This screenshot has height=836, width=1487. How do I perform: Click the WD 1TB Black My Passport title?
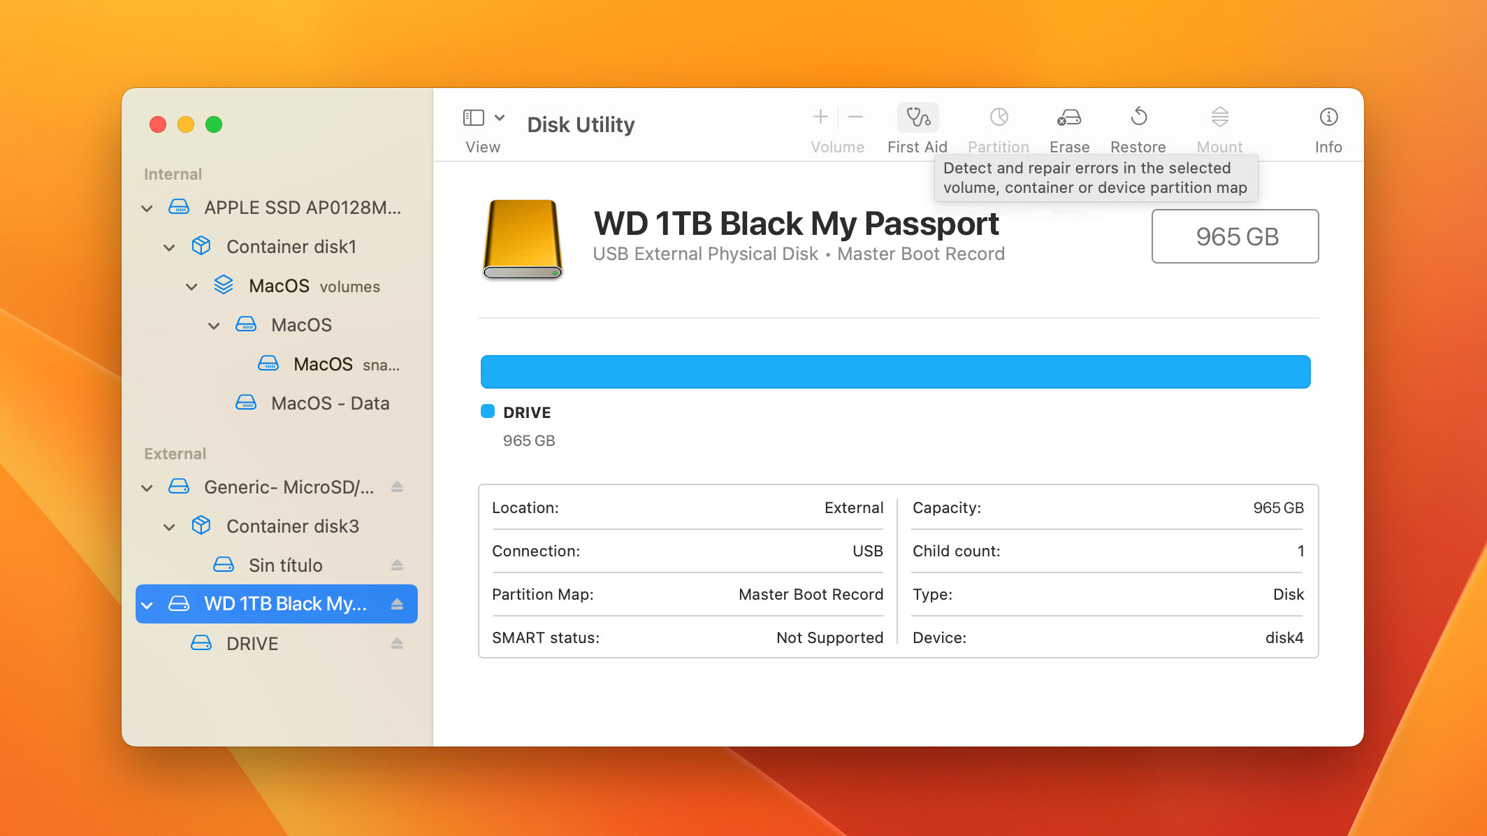pyautogui.click(x=796, y=224)
